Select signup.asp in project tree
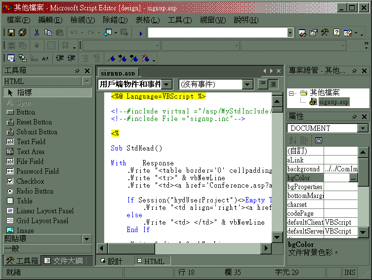Screen dimensions: 372x280 pyautogui.click(x=333, y=102)
